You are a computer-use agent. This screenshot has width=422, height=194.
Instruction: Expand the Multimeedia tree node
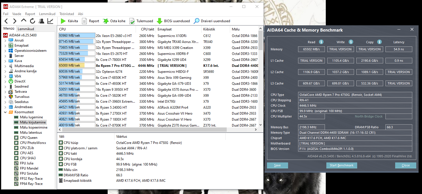point(5,66)
